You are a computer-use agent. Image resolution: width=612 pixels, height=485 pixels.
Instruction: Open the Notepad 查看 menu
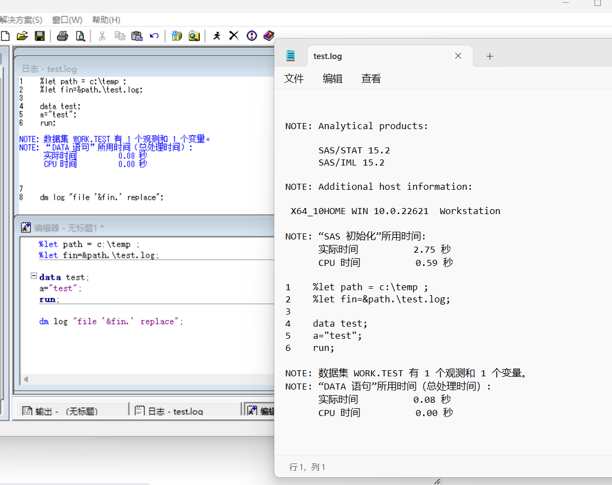tap(371, 79)
